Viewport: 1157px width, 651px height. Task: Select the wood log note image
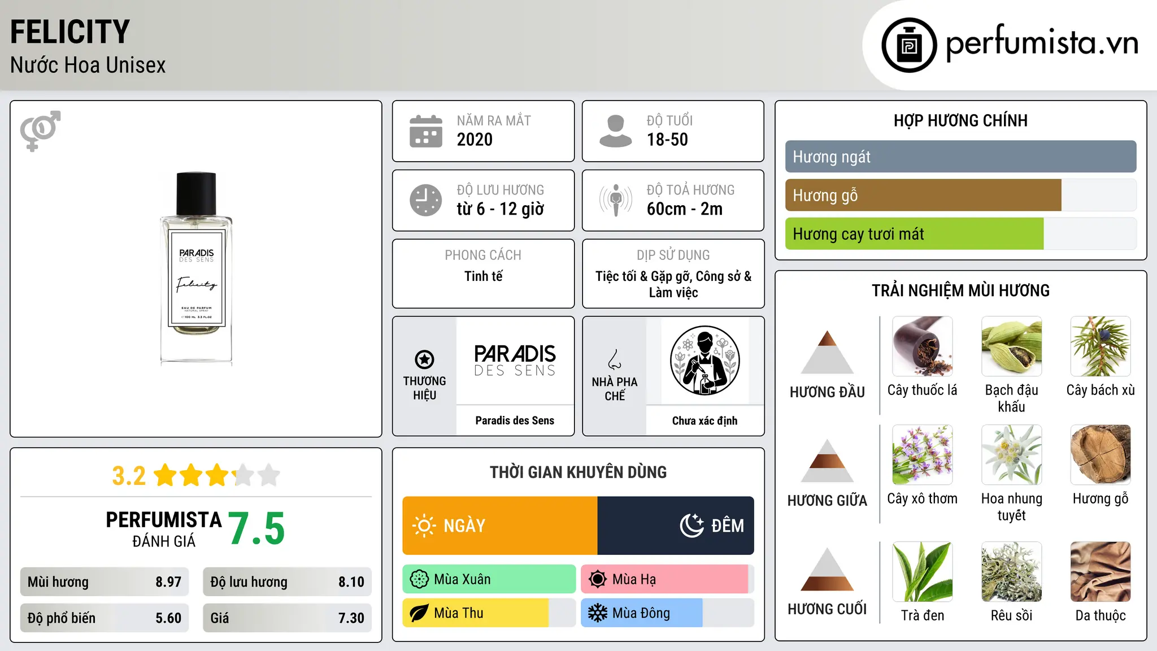pyautogui.click(x=1101, y=455)
